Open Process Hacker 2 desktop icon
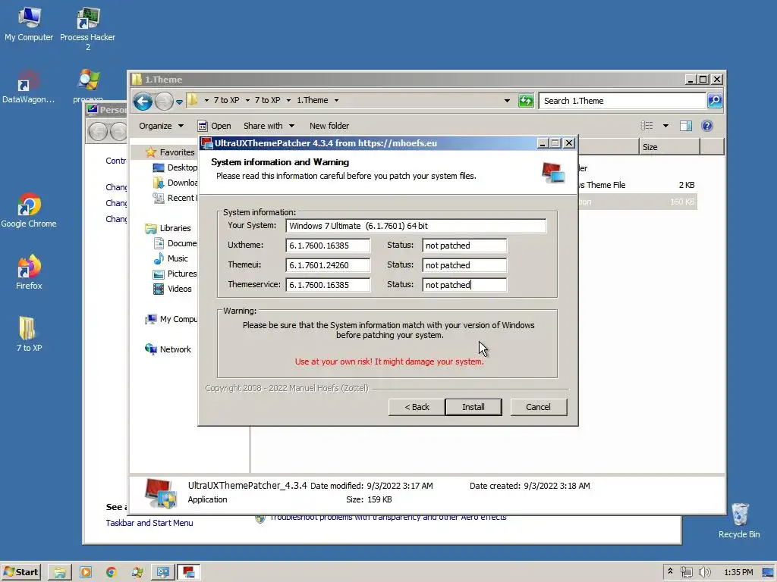 [88, 29]
